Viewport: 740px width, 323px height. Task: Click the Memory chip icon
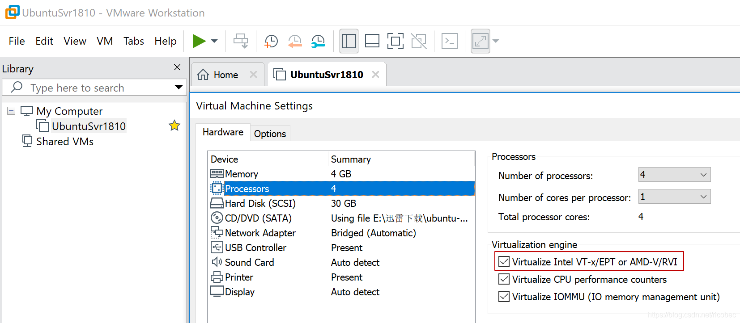217,173
